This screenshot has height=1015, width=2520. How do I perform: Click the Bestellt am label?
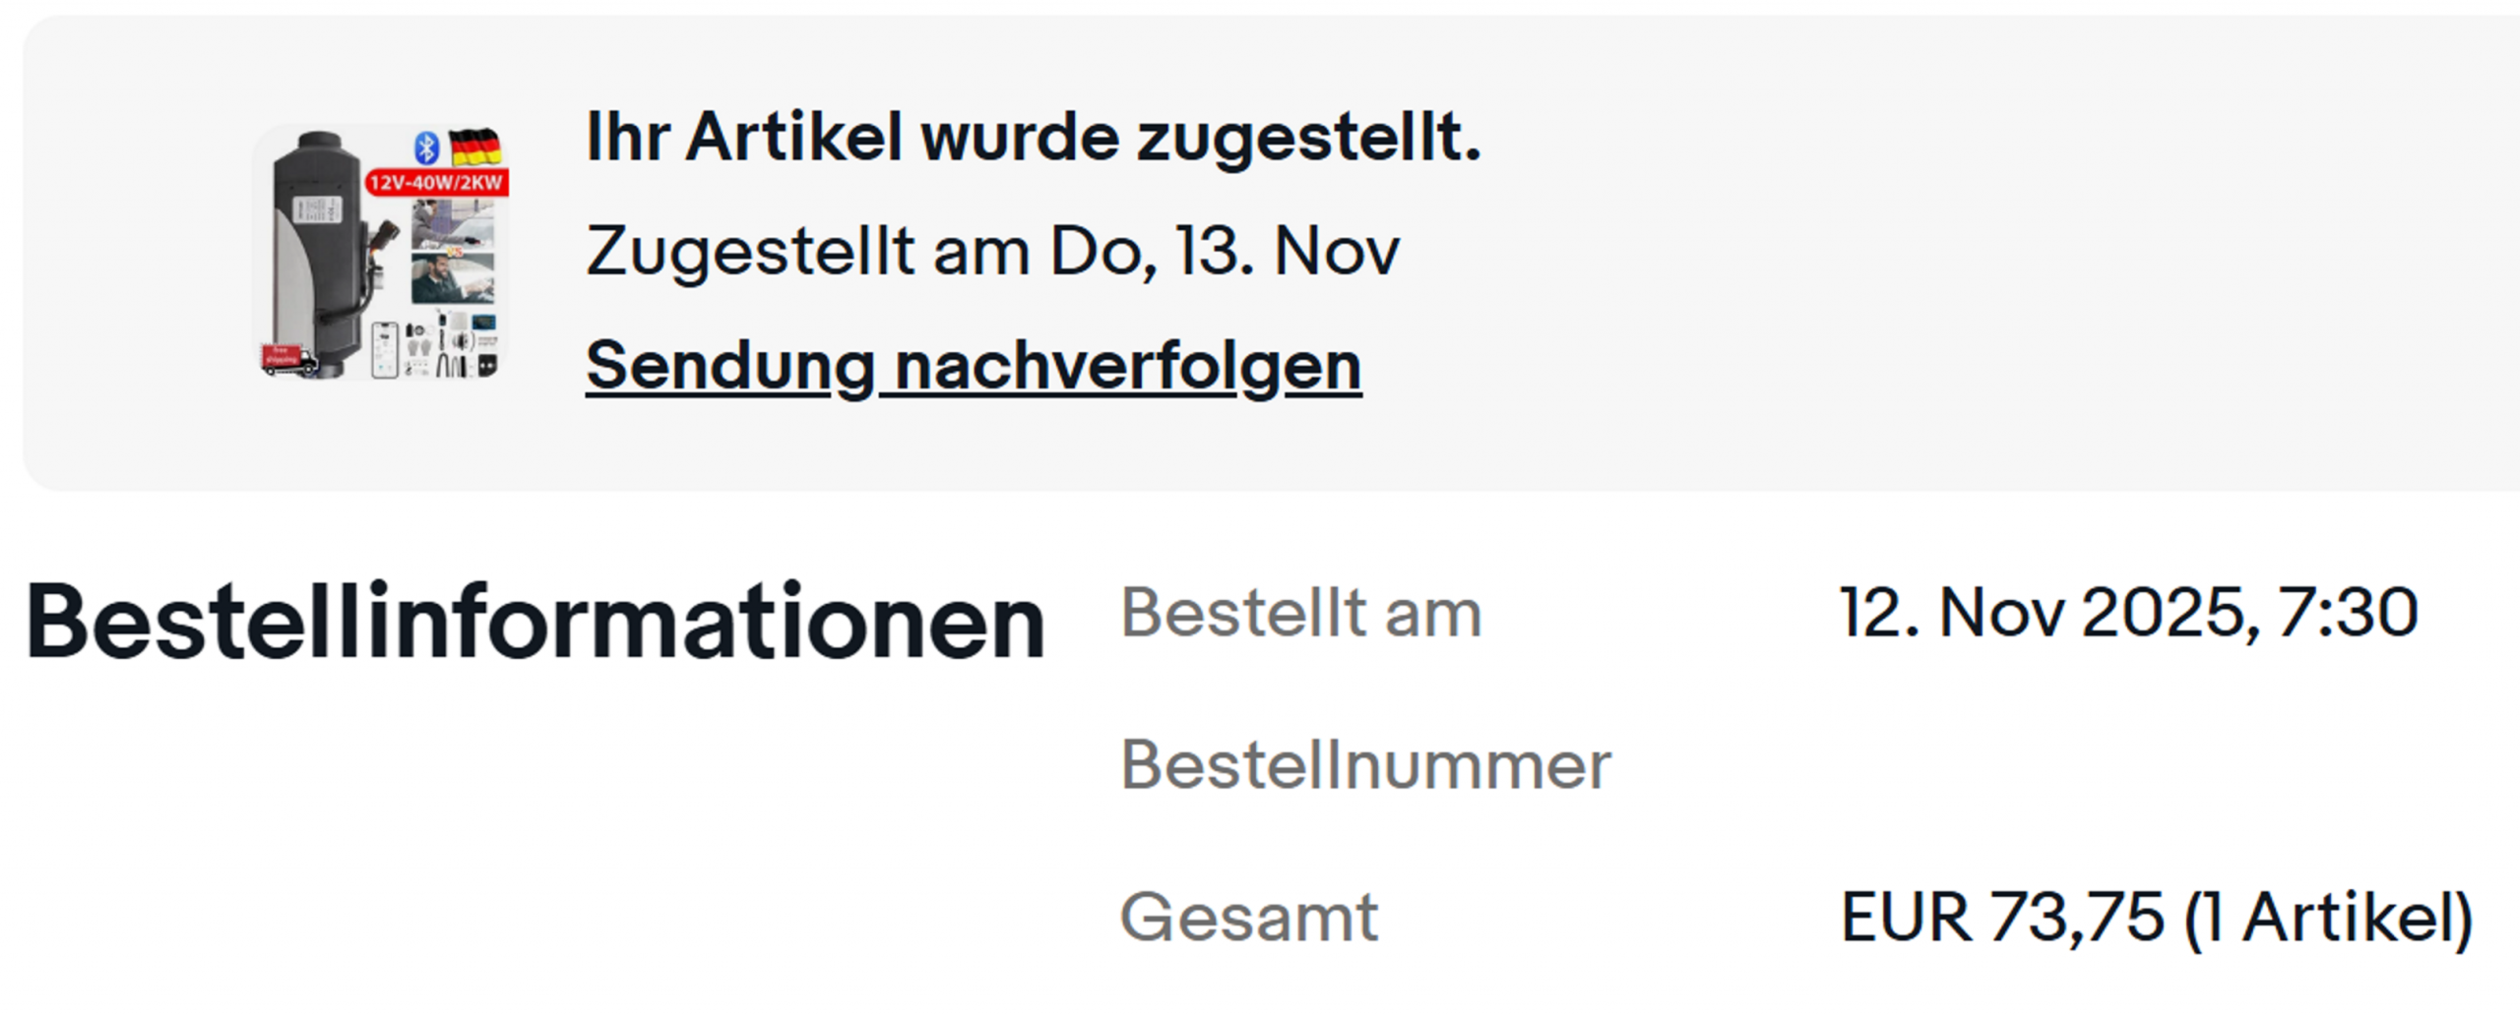(1300, 613)
